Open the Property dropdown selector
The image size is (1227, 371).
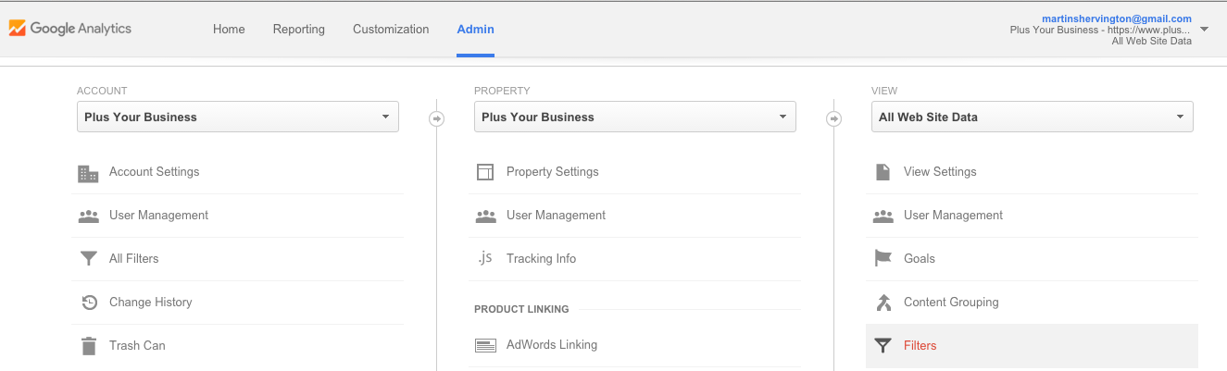(x=635, y=117)
